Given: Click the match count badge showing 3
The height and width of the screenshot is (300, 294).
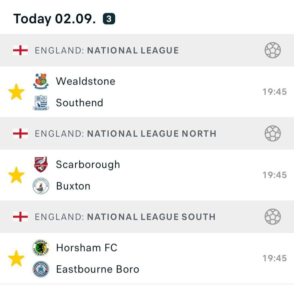Looking at the screenshot, I should (x=109, y=19).
